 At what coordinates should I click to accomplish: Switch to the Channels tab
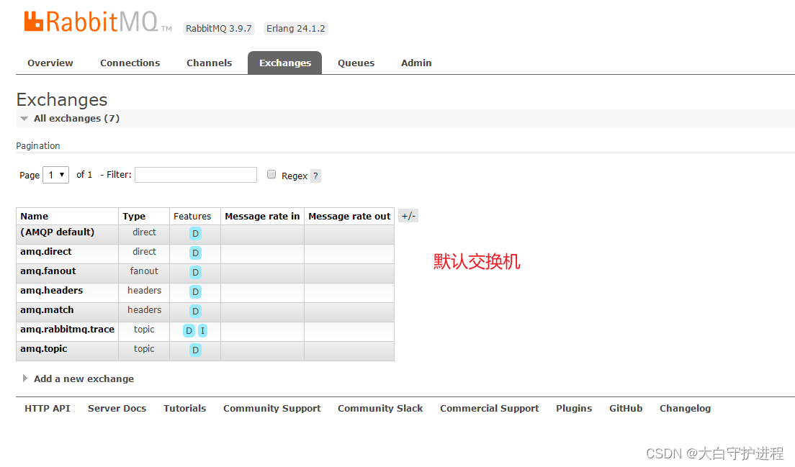point(209,63)
